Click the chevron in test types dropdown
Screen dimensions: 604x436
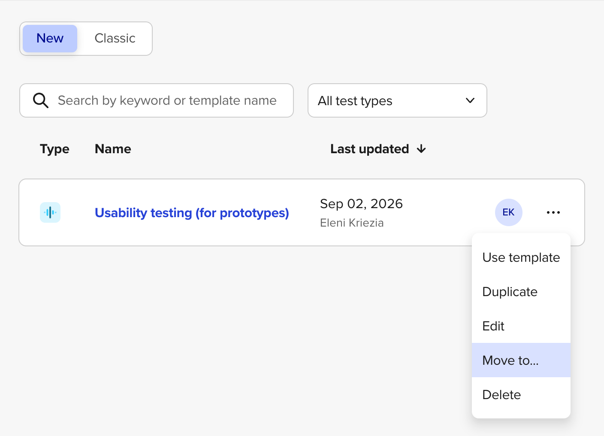click(470, 100)
